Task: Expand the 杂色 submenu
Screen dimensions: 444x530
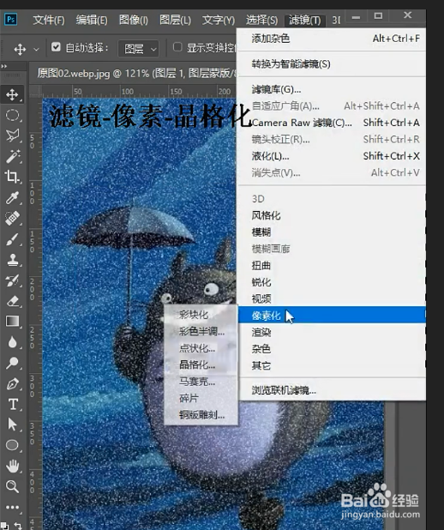Action: pyautogui.click(x=332, y=349)
